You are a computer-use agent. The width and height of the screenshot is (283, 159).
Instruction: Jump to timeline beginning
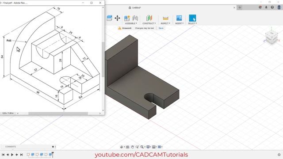click(3, 155)
